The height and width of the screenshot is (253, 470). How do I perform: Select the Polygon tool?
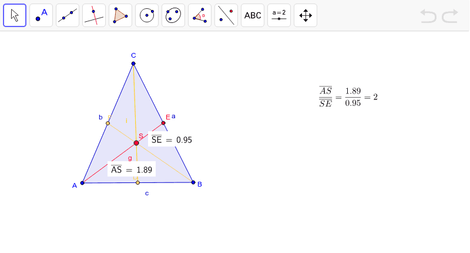point(120,15)
